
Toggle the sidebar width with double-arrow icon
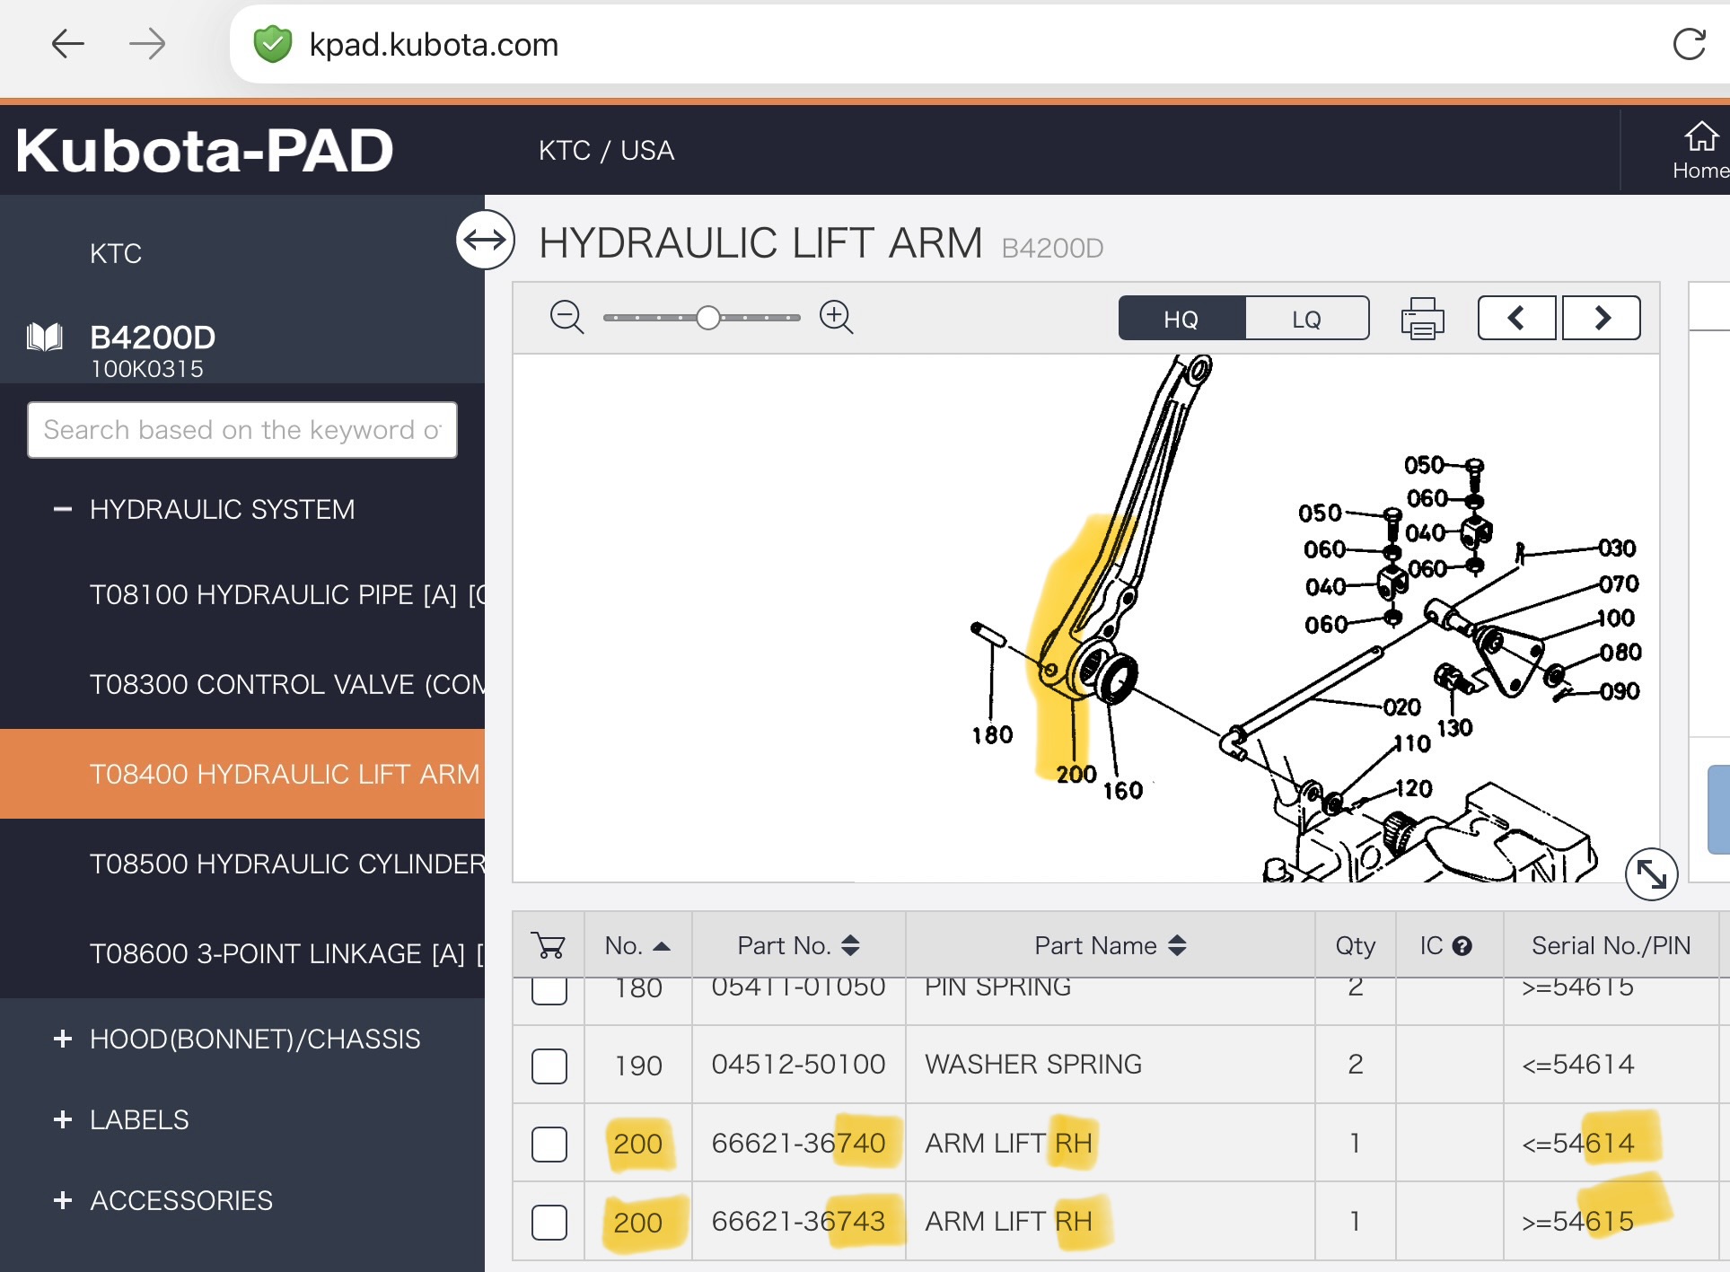[x=485, y=240]
